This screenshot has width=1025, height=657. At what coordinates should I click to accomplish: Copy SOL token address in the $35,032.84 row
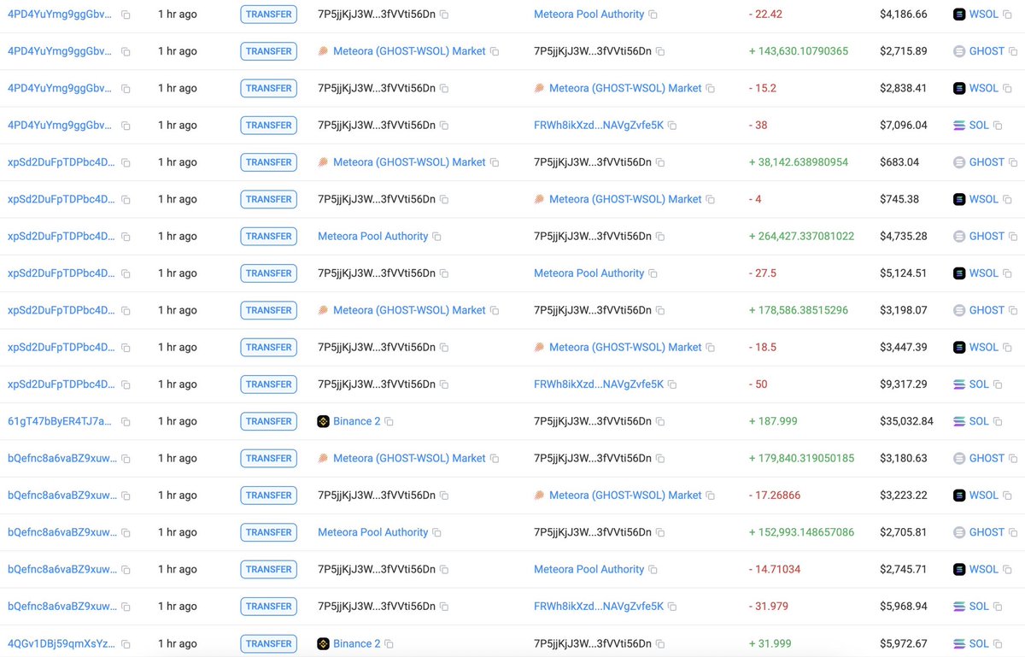pyautogui.click(x=998, y=421)
